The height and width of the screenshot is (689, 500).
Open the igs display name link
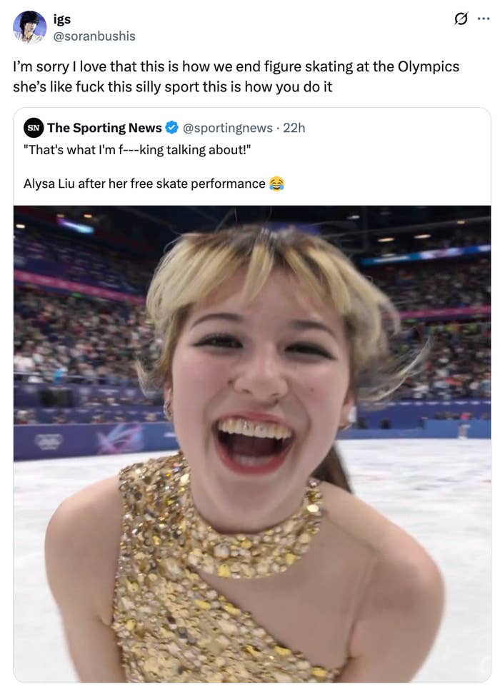coord(62,19)
